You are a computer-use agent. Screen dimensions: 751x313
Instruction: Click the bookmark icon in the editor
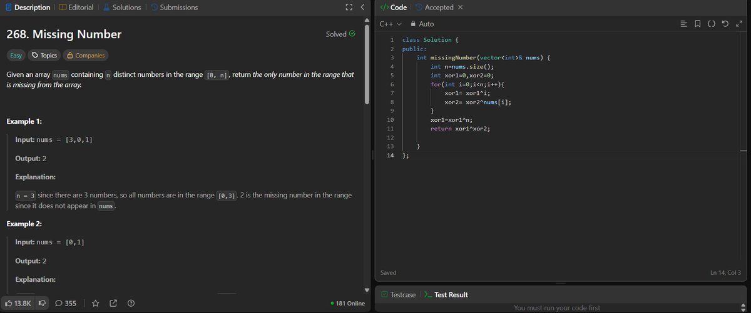tap(698, 24)
